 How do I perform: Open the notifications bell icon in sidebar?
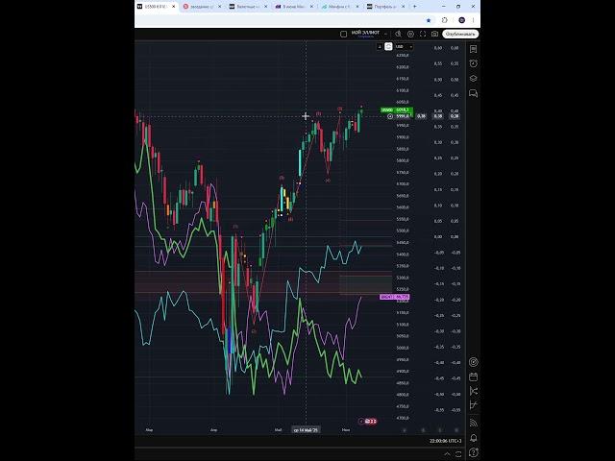[474, 438]
